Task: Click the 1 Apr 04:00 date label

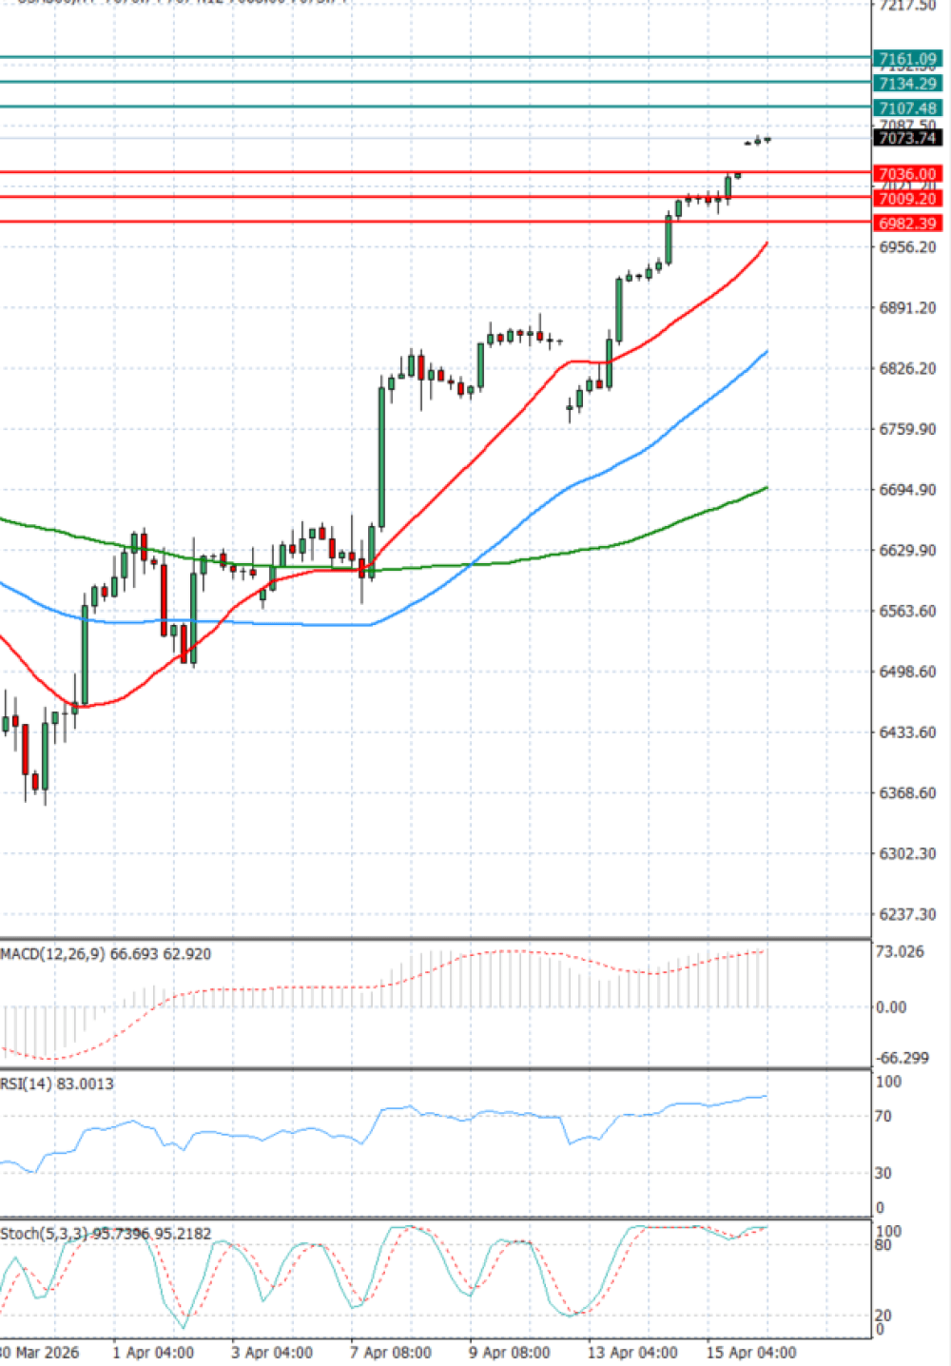Action: click(x=152, y=1352)
